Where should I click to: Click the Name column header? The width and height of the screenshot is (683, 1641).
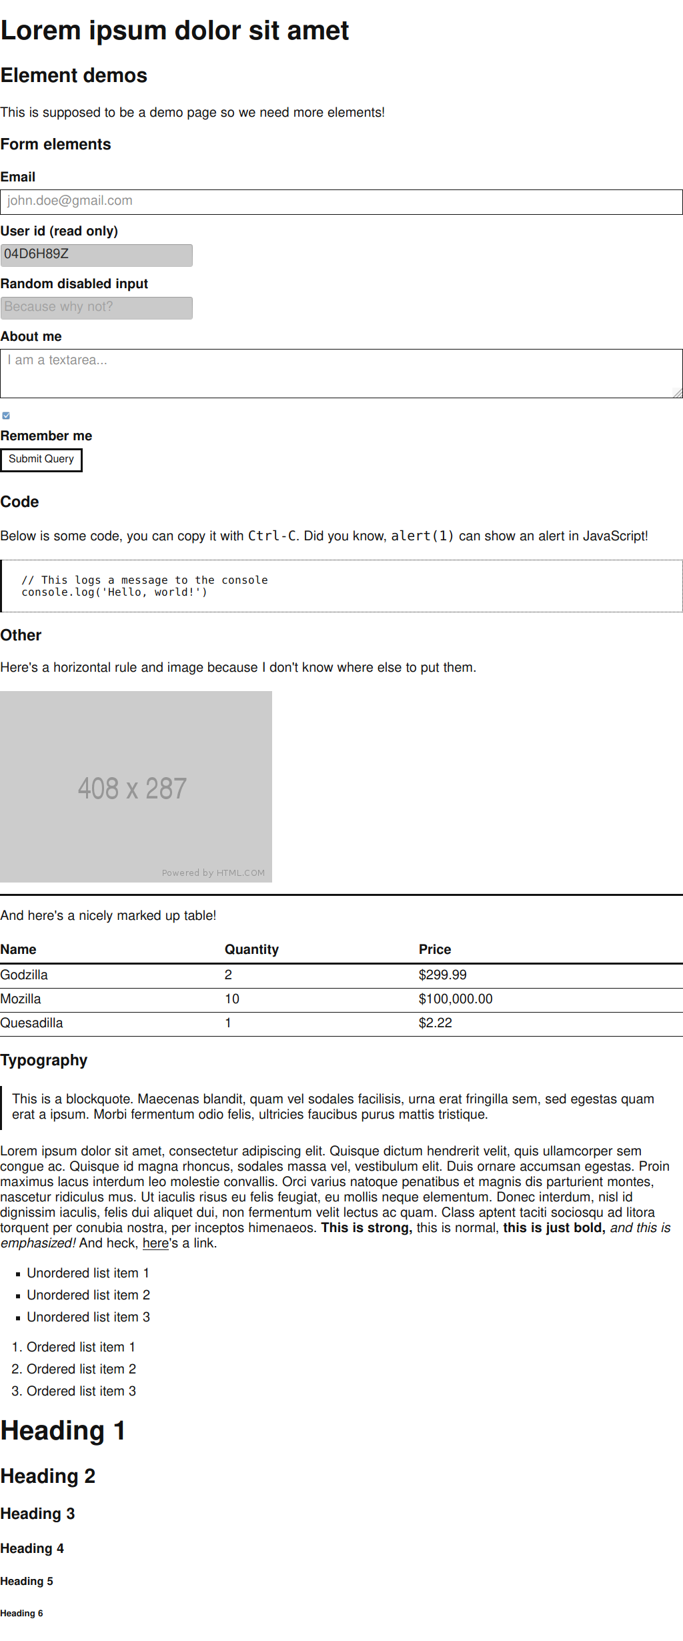coord(19,949)
